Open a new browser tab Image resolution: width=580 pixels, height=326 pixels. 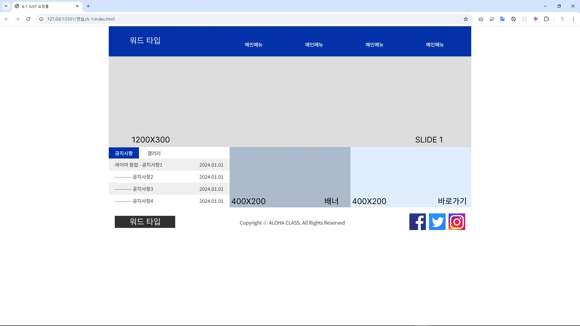tap(88, 6)
